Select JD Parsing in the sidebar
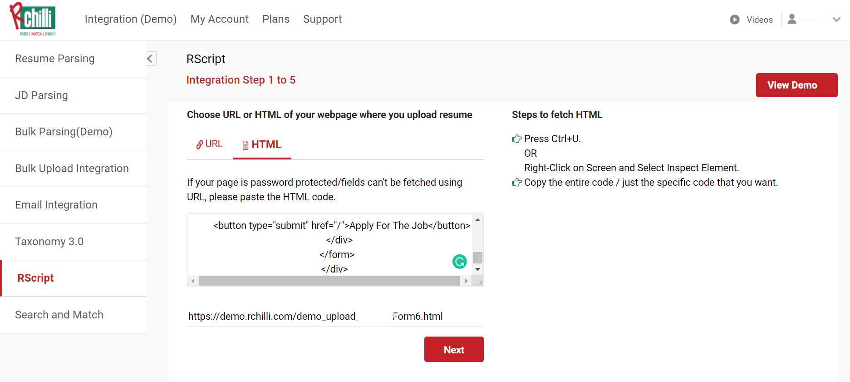Image resolution: width=850 pixels, height=382 pixels. point(73,95)
